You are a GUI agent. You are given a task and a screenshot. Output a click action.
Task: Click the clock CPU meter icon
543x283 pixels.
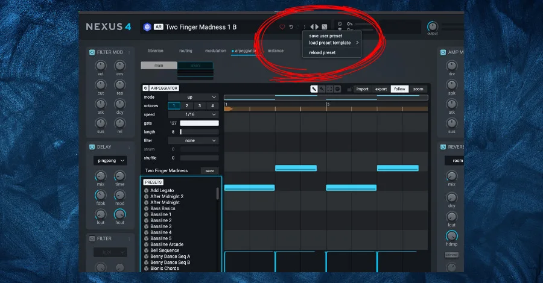click(x=340, y=24)
